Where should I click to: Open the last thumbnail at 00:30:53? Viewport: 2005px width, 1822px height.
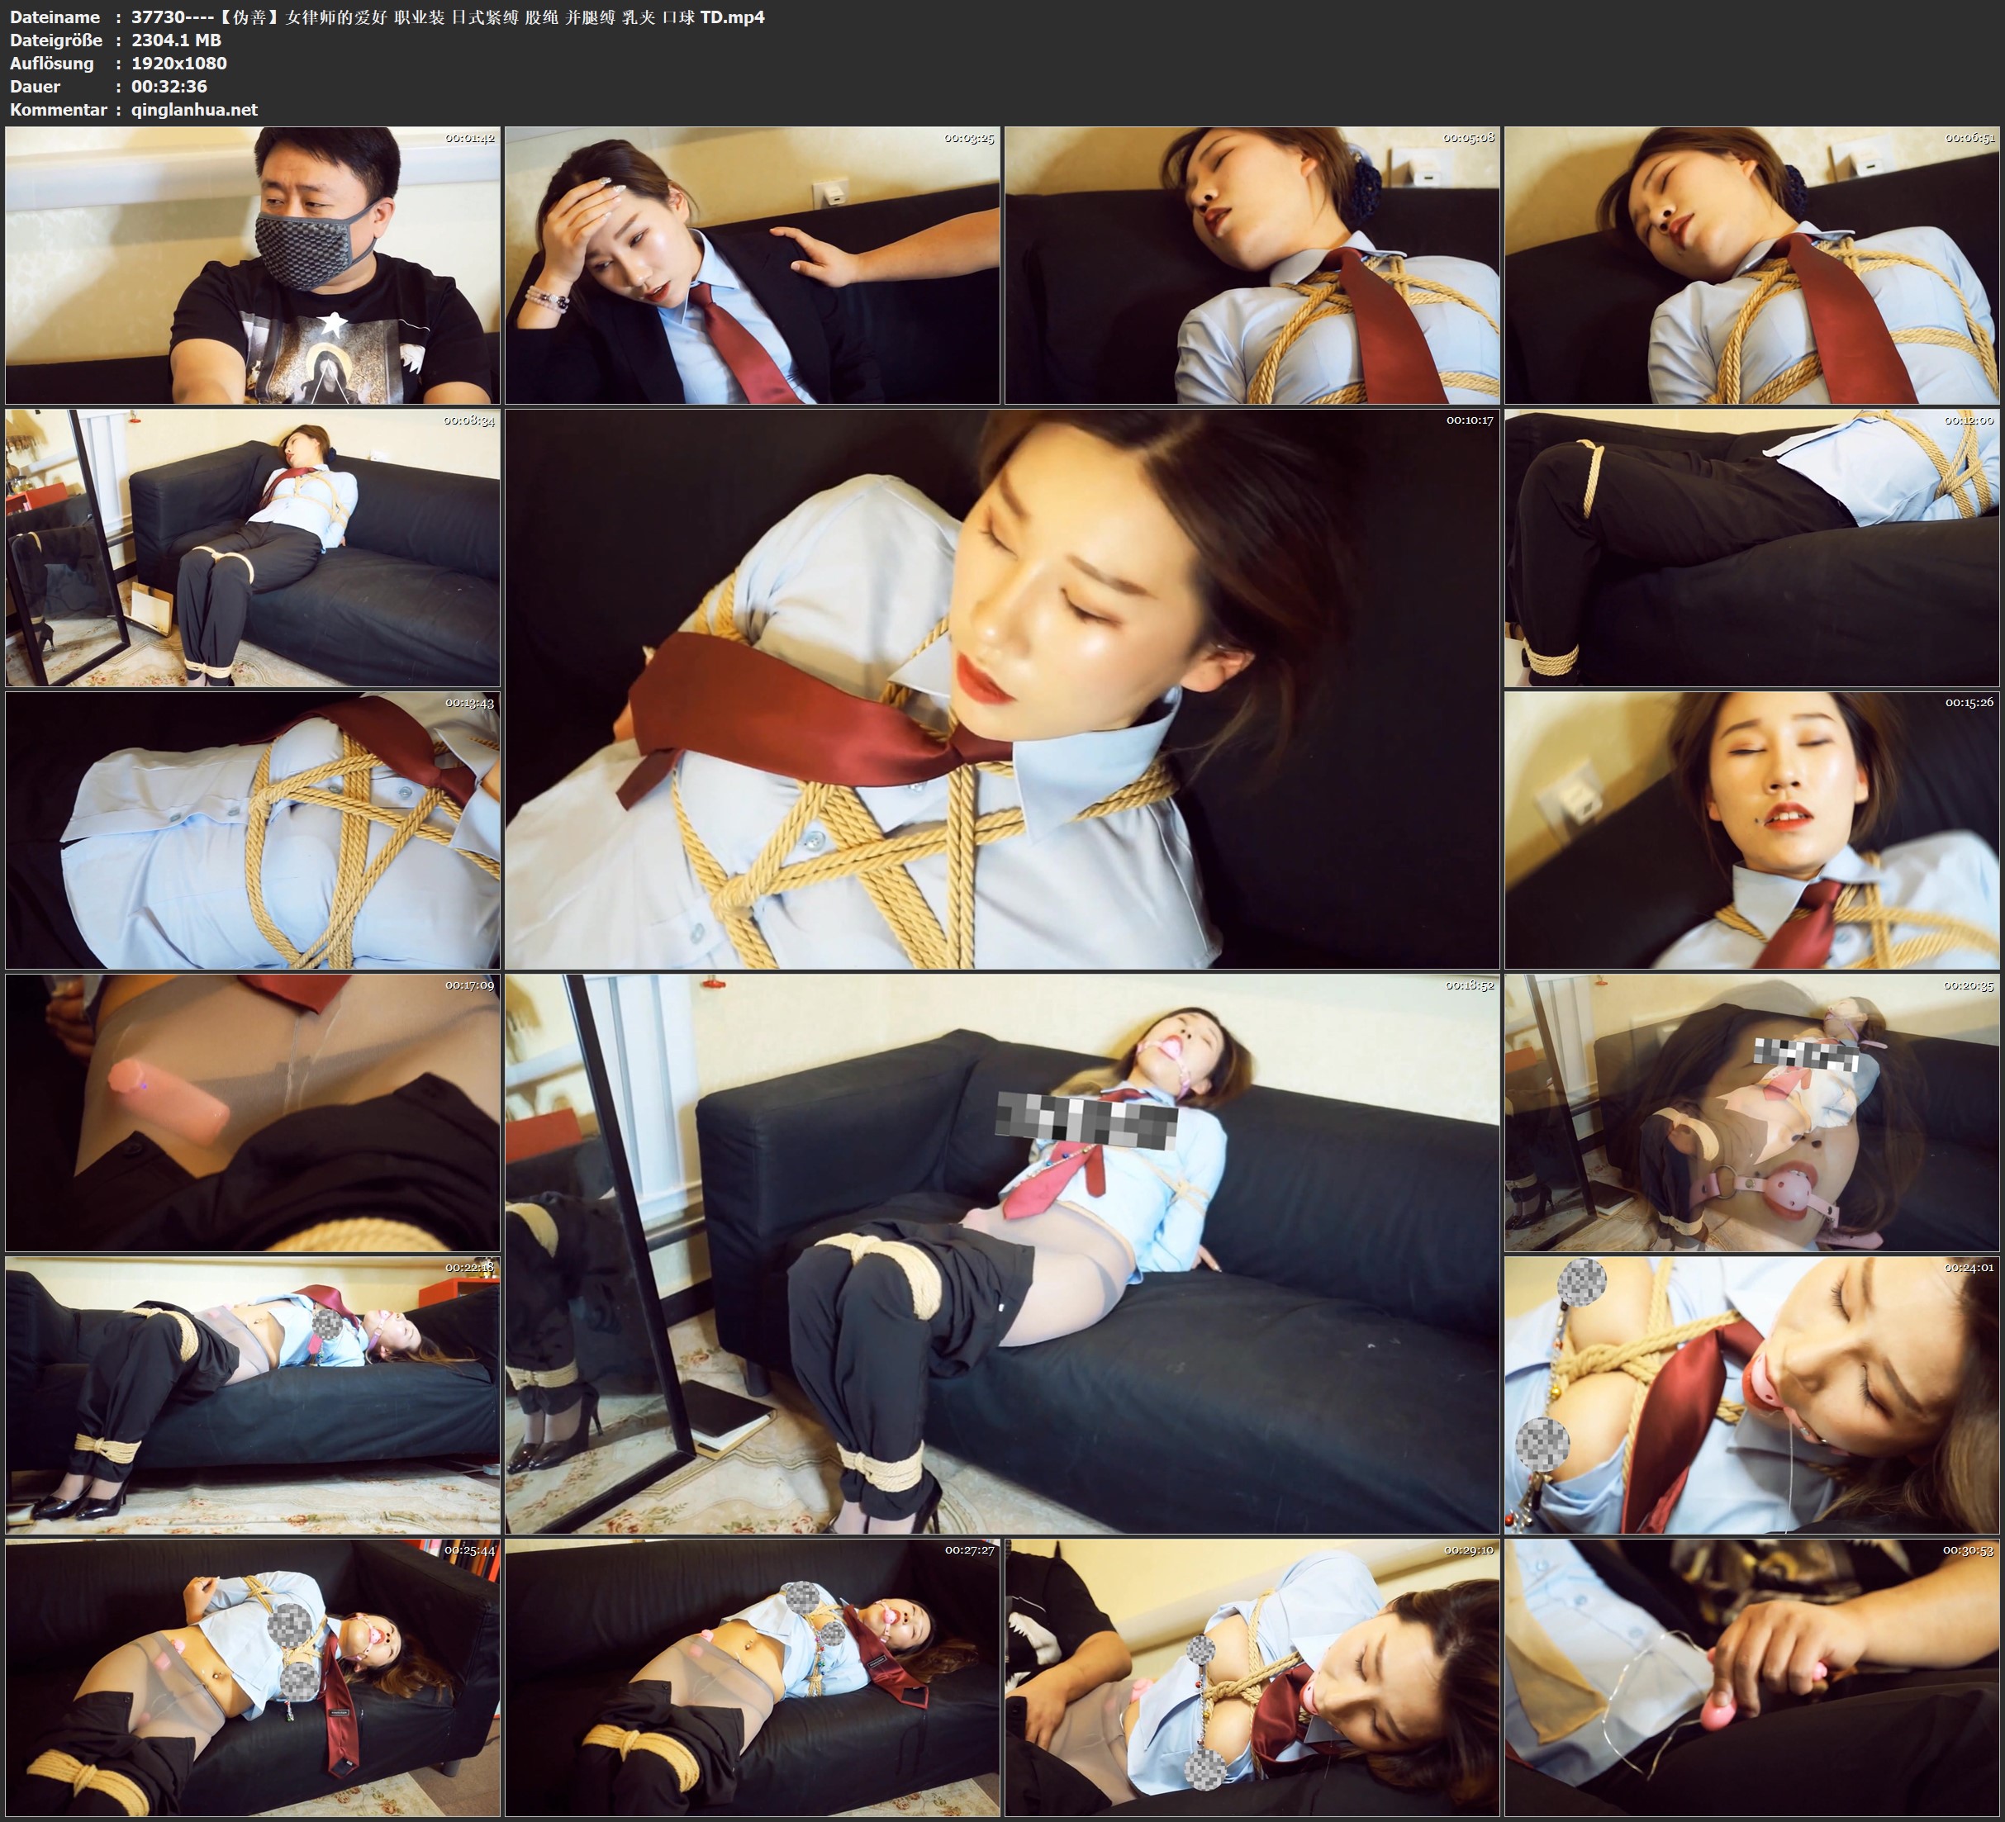(1751, 1677)
